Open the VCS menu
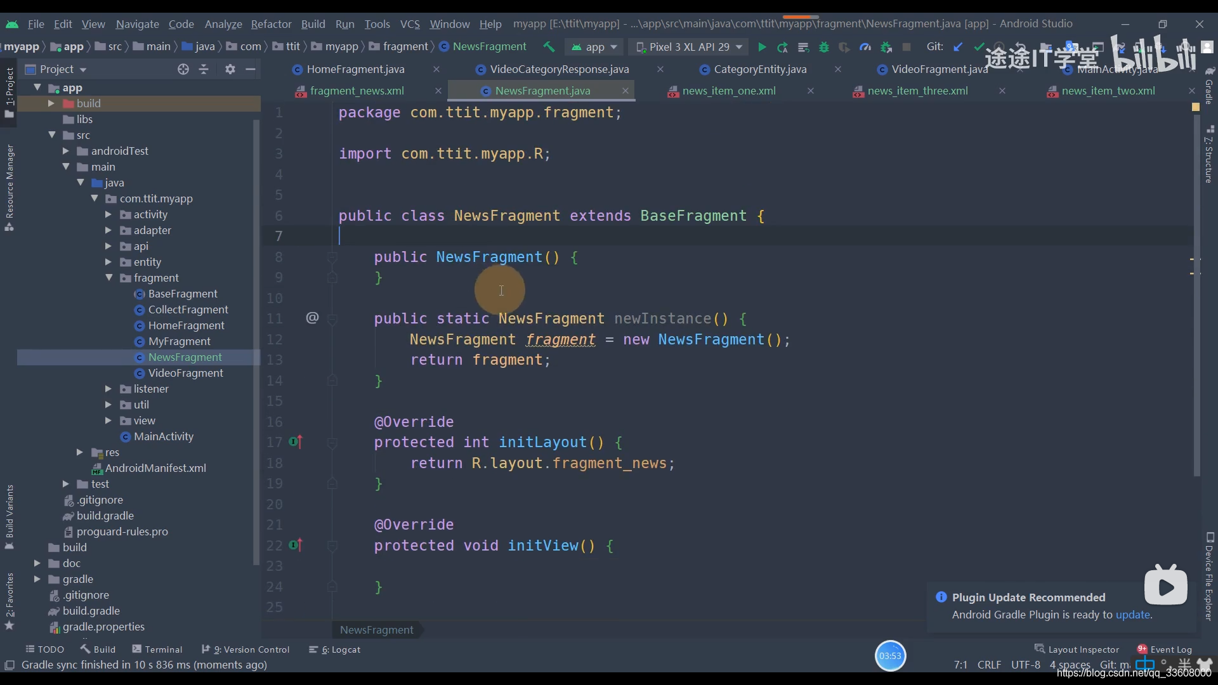 (x=410, y=24)
